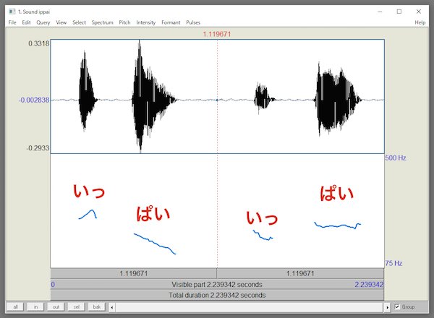
Task: Open the Pulses menu
Action: point(193,22)
